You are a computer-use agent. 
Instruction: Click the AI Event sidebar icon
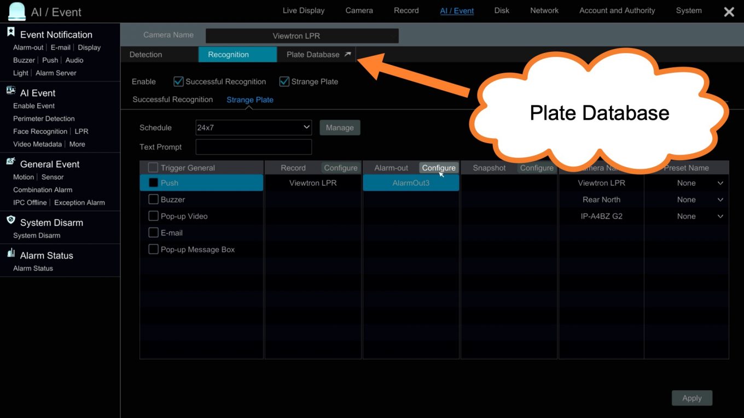point(10,91)
